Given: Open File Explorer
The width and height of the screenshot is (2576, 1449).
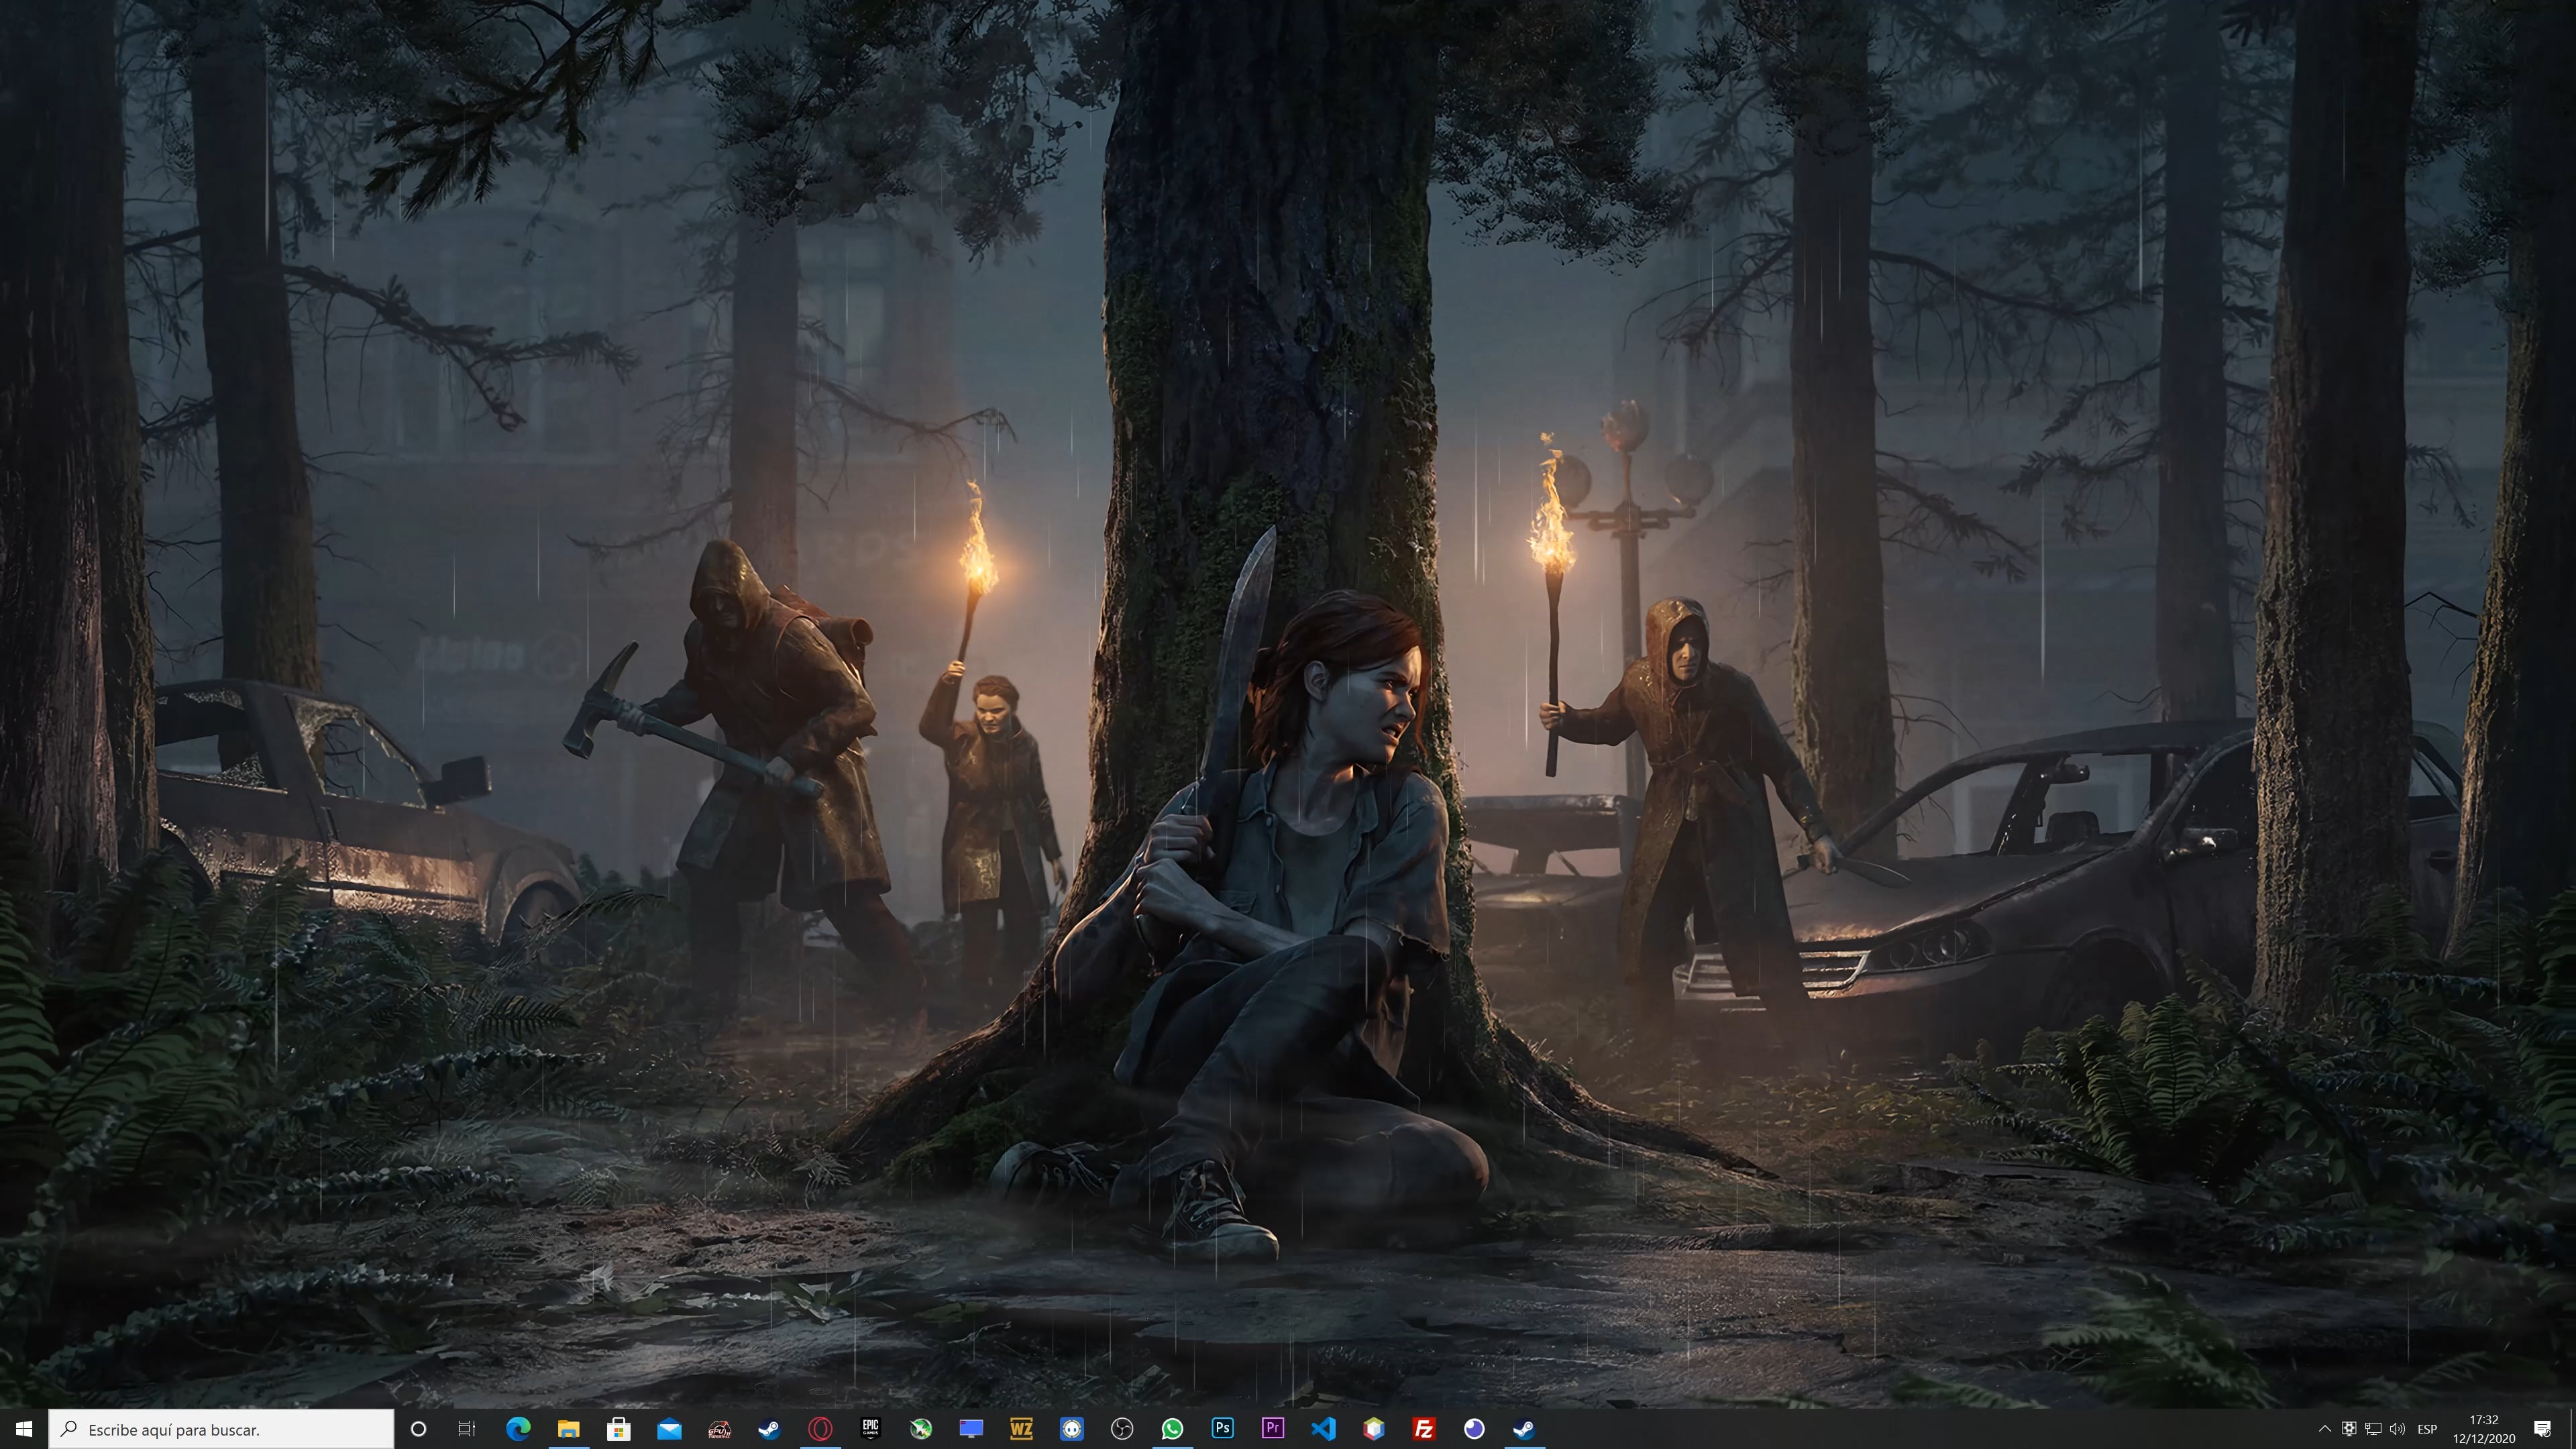Looking at the screenshot, I should pos(570,1428).
